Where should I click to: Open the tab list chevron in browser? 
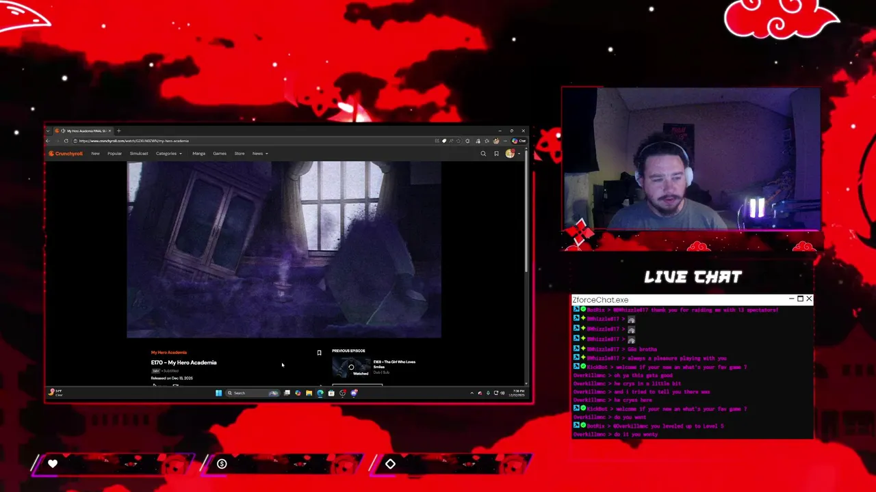click(x=48, y=131)
